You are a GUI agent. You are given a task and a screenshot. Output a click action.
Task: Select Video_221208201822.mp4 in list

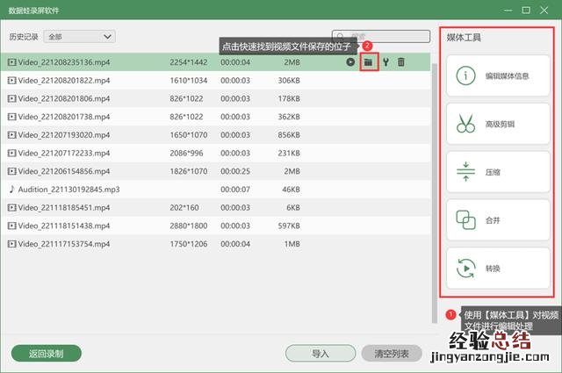(63, 80)
